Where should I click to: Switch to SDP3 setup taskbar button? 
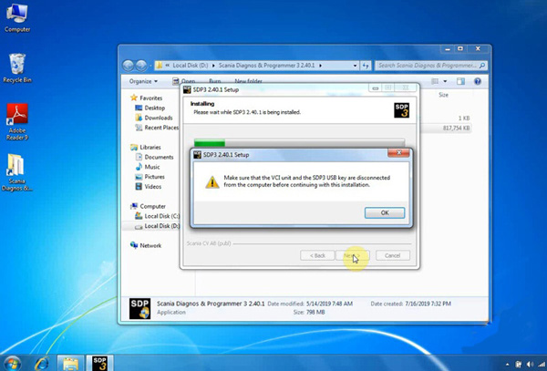99,364
